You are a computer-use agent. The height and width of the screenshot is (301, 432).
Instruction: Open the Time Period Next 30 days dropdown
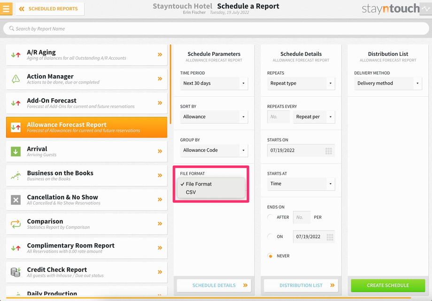pos(214,83)
